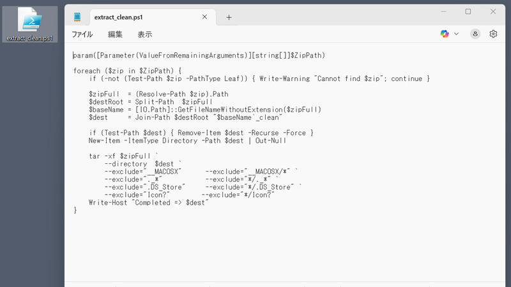Expand the Copilot dropdown chevron
Viewport: 511px width, 287px height.
click(x=456, y=34)
